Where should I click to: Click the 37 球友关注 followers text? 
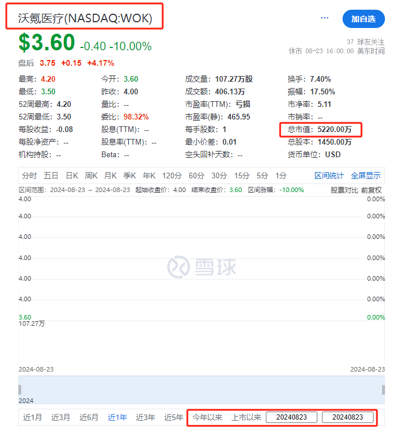[x=365, y=42]
